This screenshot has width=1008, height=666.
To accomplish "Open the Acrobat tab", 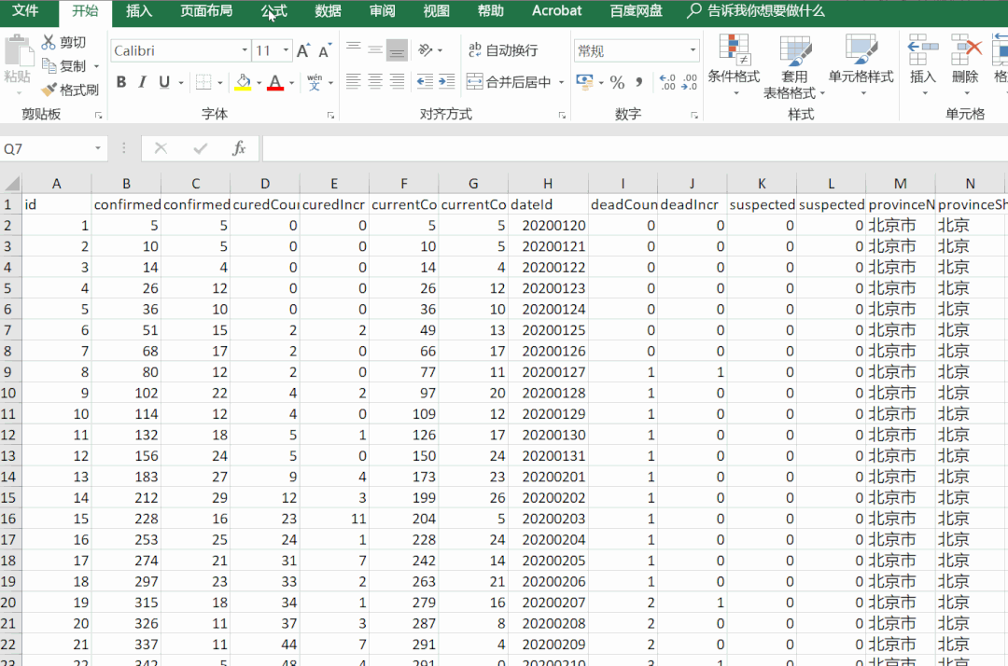I will pos(556,11).
